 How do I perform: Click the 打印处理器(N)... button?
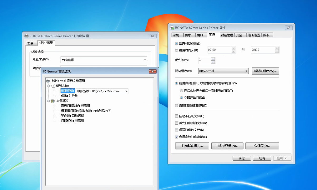point(227,146)
